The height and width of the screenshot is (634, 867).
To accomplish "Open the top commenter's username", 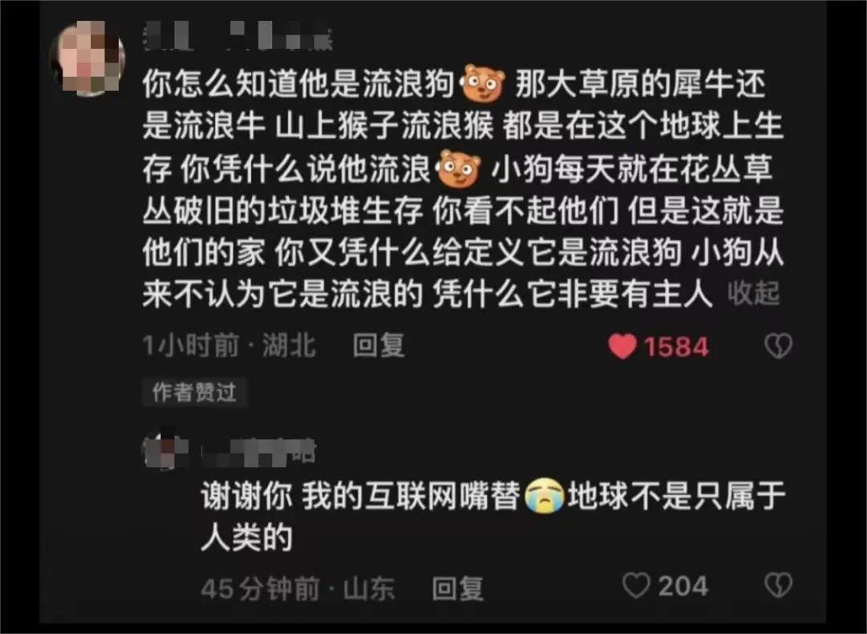I will click(238, 36).
